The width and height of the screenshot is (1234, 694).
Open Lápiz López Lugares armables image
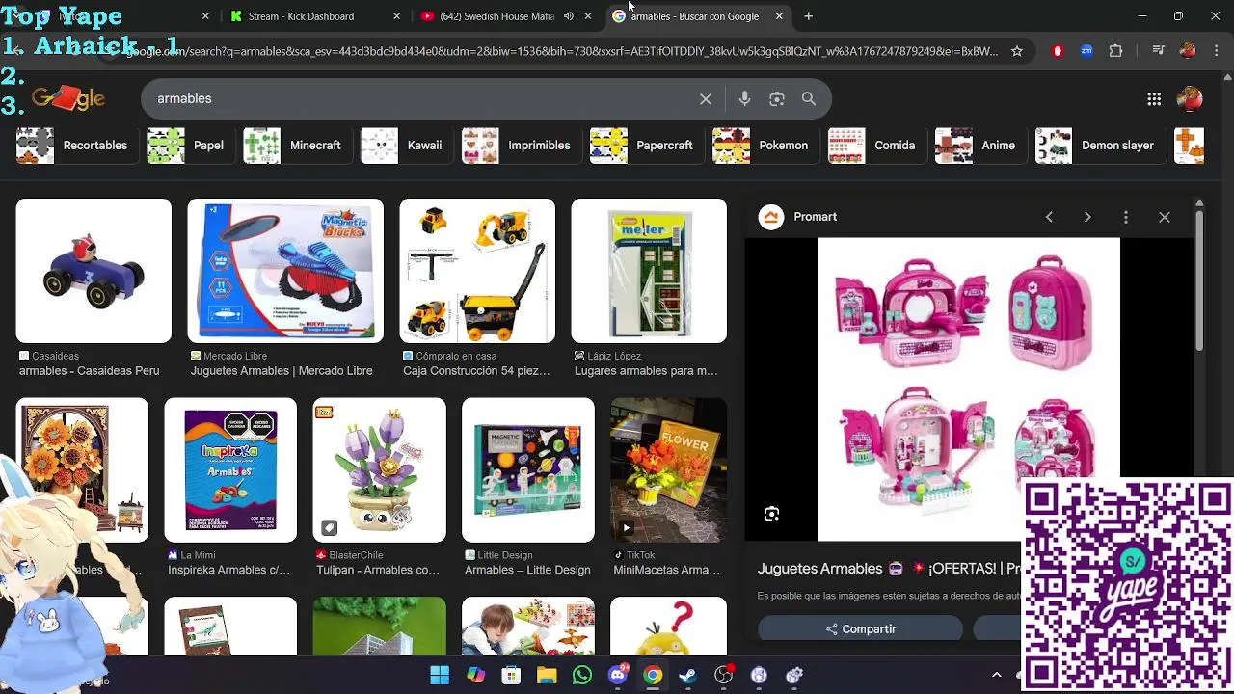pos(649,271)
